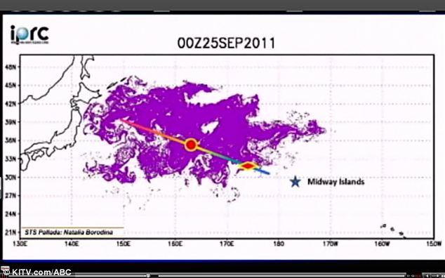Viewport: 445px width, 278px height.
Task: Click the 150W longitude label
Action: click(434, 244)
